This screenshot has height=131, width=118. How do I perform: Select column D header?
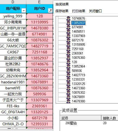(x=13, y=2)
